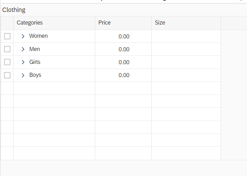Expand the Girls category row
The width and height of the screenshot is (247, 176).
(23, 62)
